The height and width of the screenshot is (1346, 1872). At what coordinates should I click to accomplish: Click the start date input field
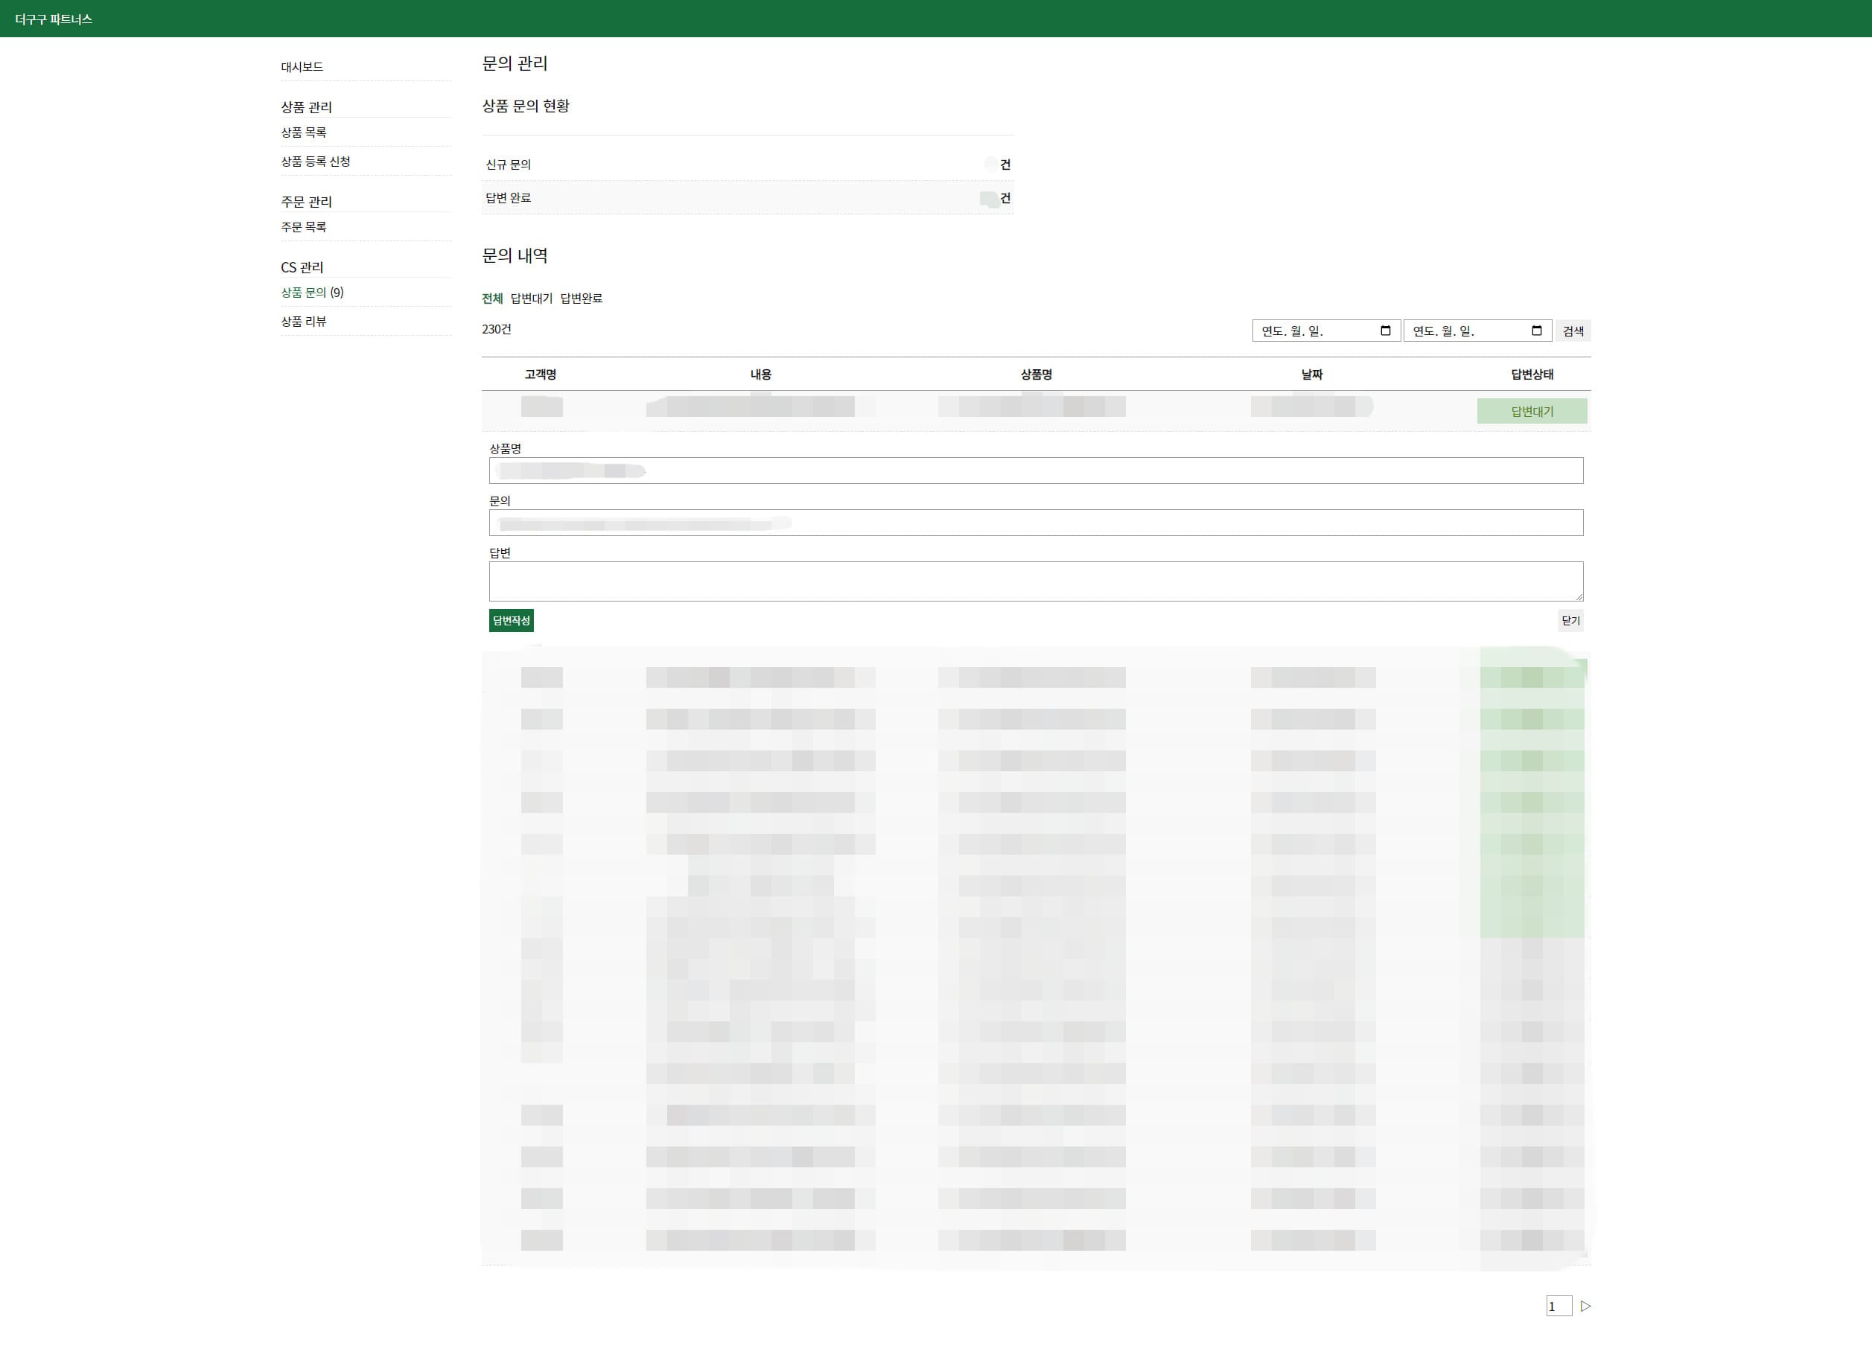pos(1312,331)
